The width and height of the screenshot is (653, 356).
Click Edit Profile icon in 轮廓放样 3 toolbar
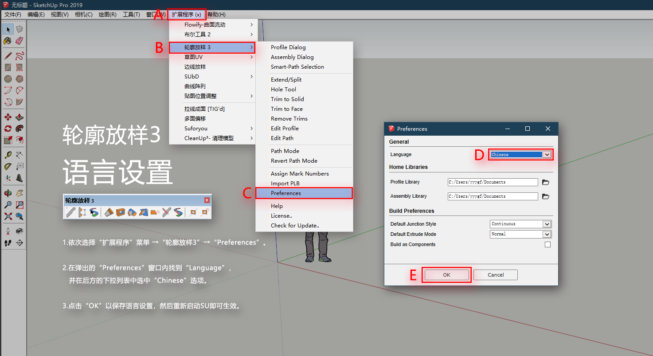click(166, 212)
